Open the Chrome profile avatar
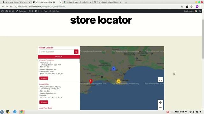 197,7
